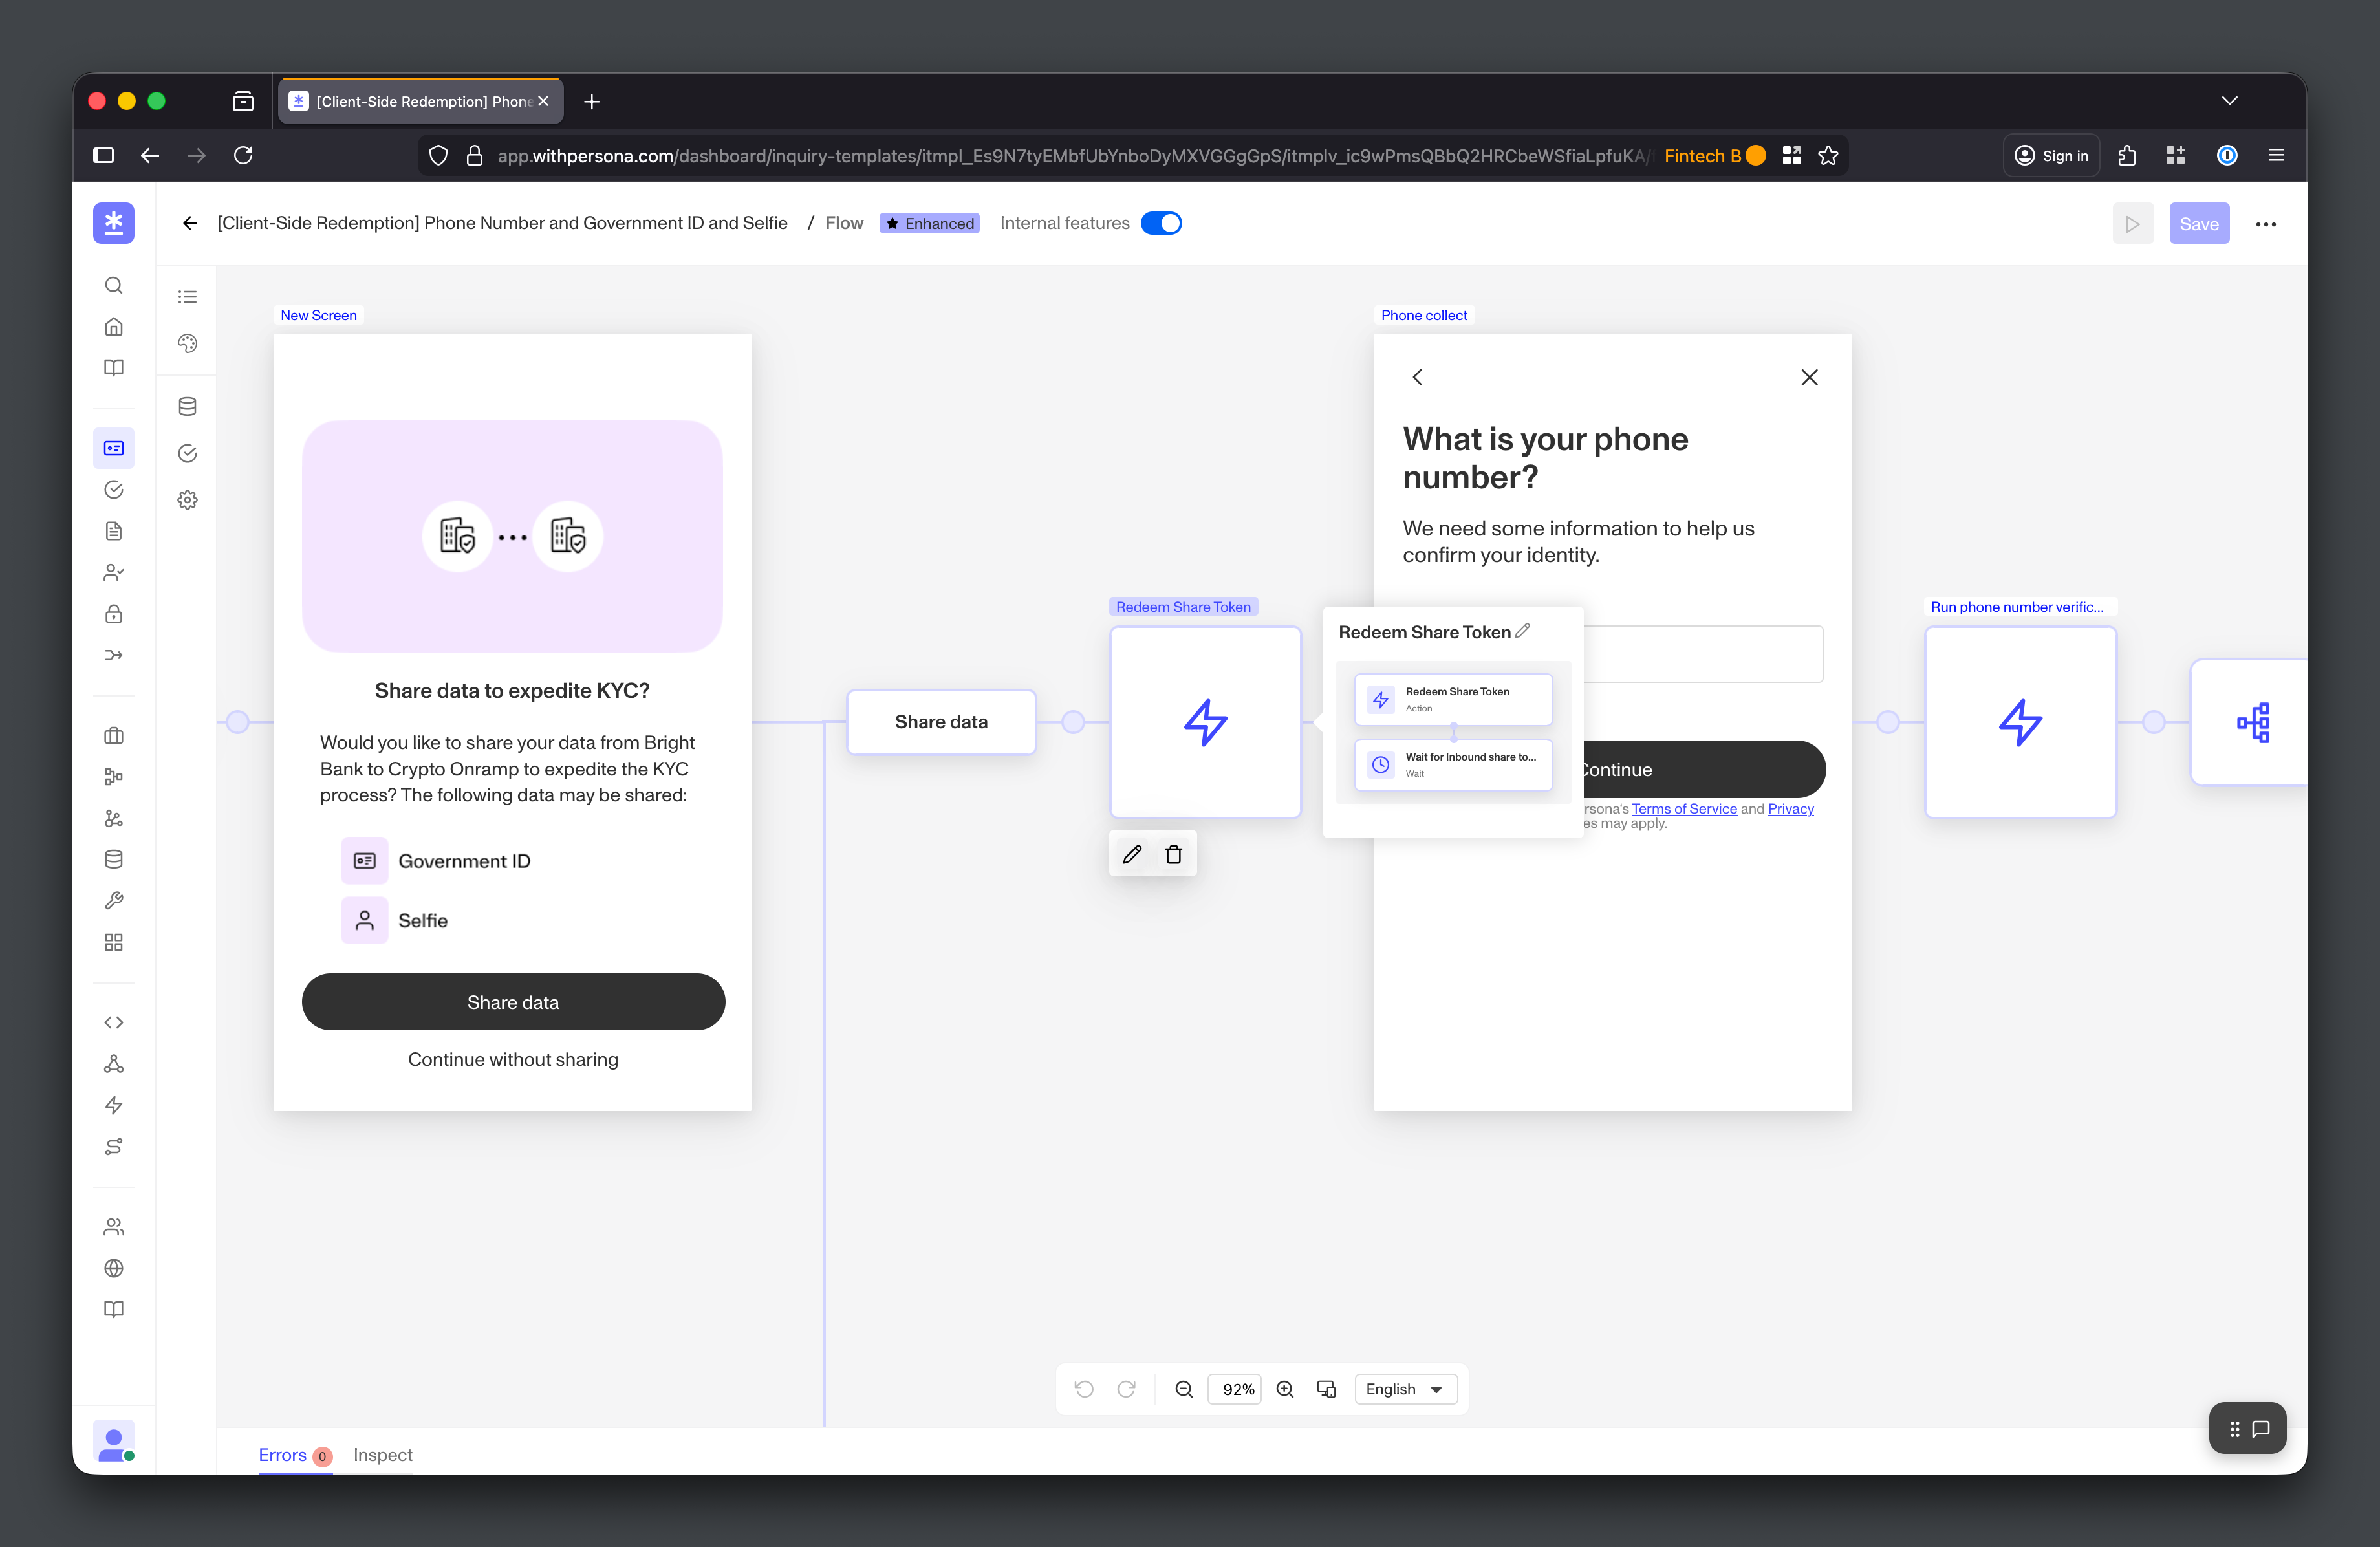Open the code view icon in the sidebar
Image resolution: width=2380 pixels, height=1547 pixels.
tap(113, 1022)
